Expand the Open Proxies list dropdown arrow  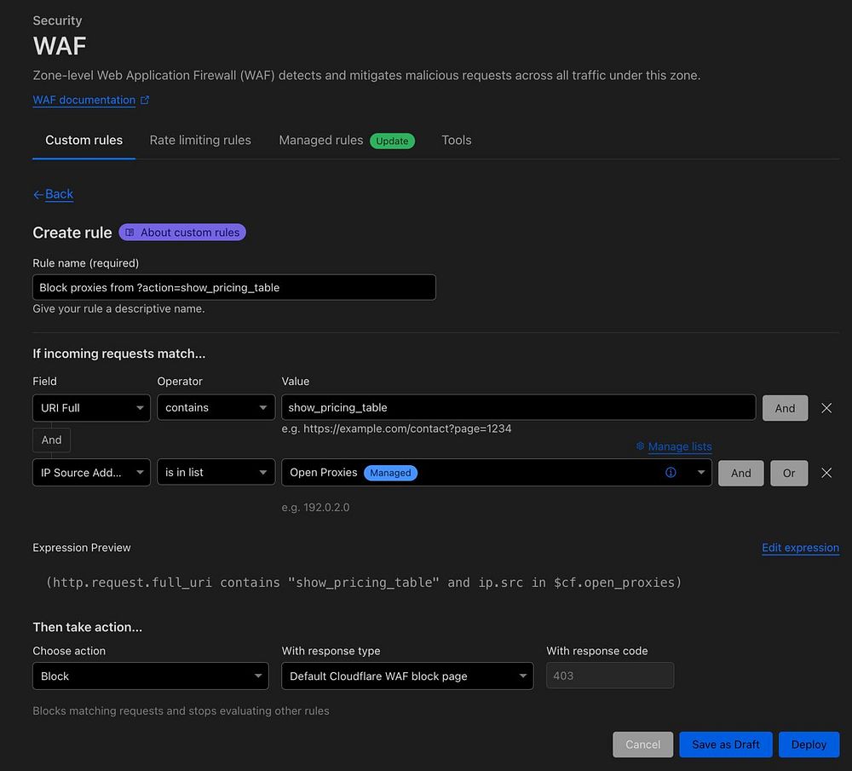701,473
